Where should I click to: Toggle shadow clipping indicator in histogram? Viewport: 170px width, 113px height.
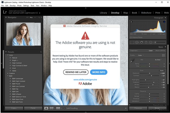[131, 22]
